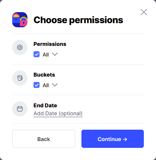Click the Choose permissions heading

pos(78,20)
